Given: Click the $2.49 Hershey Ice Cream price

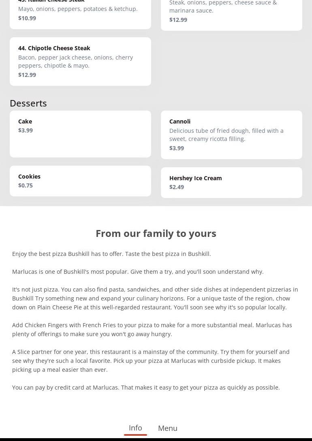Looking at the screenshot, I should 177,187.
